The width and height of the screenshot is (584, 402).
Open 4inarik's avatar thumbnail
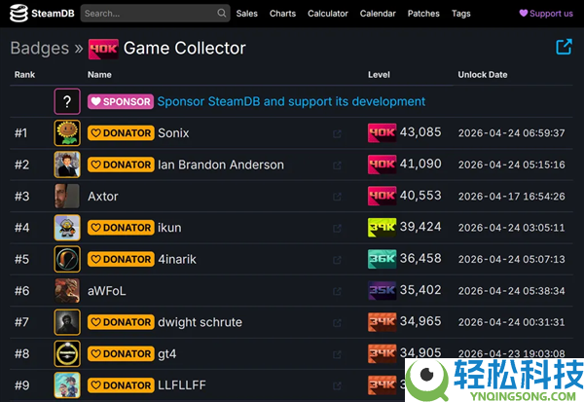click(x=67, y=259)
